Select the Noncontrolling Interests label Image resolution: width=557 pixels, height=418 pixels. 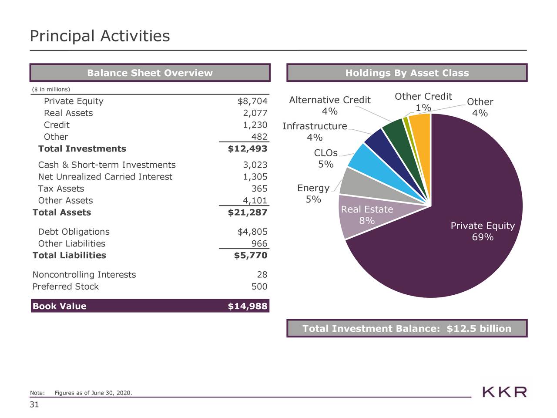84,275
